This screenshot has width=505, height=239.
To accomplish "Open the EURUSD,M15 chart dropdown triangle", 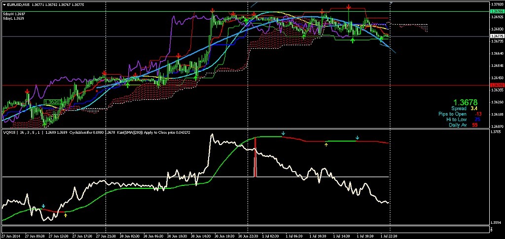I will (4, 4).
